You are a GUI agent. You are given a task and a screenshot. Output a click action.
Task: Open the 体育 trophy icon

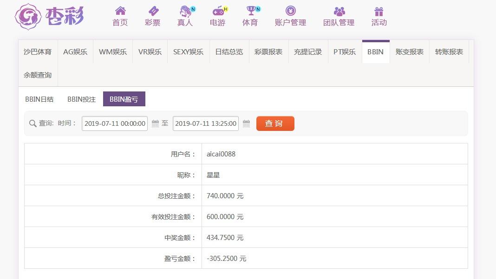[x=250, y=11]
